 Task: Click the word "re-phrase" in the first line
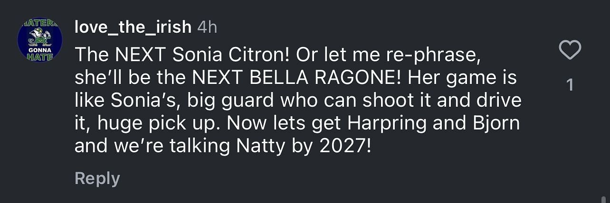click(x=441, y=56)
